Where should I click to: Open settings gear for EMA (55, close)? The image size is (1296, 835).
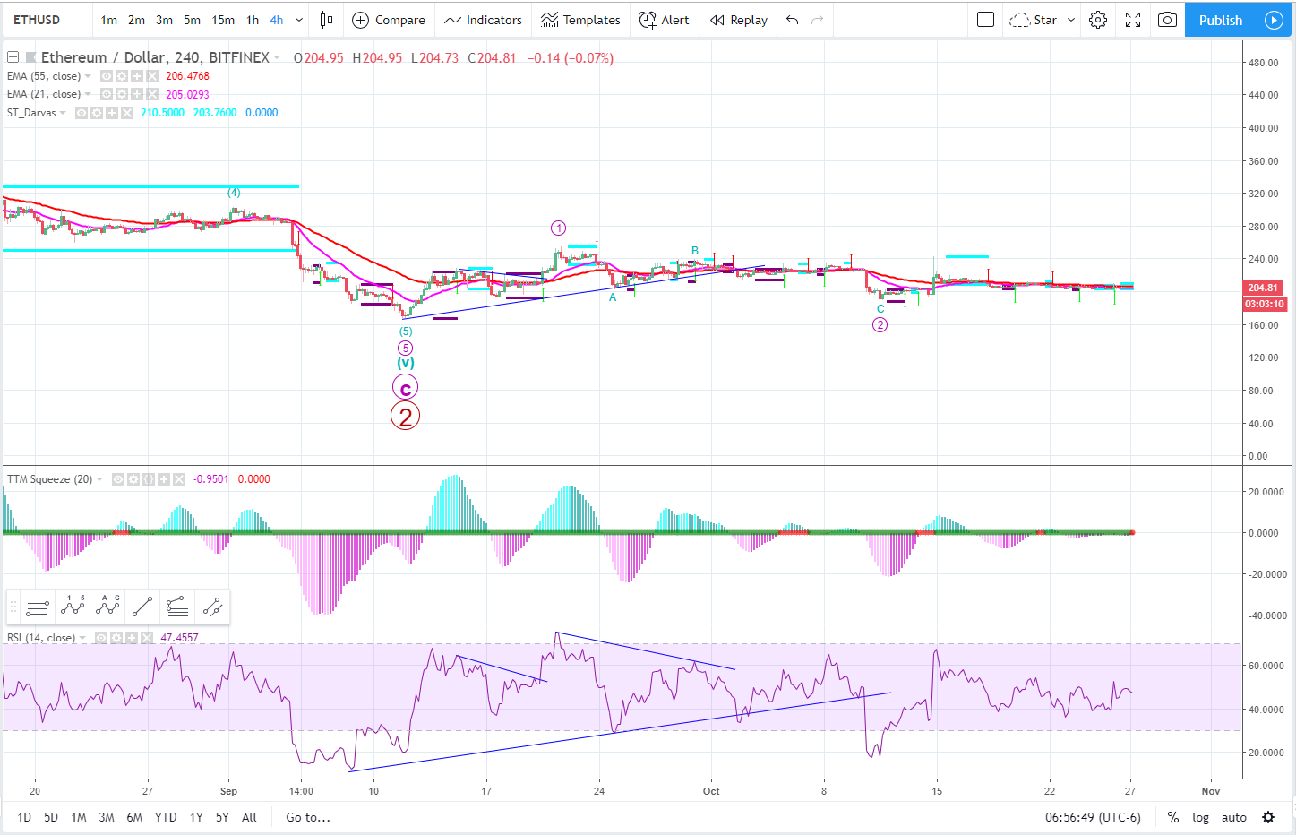click(122, 76)
